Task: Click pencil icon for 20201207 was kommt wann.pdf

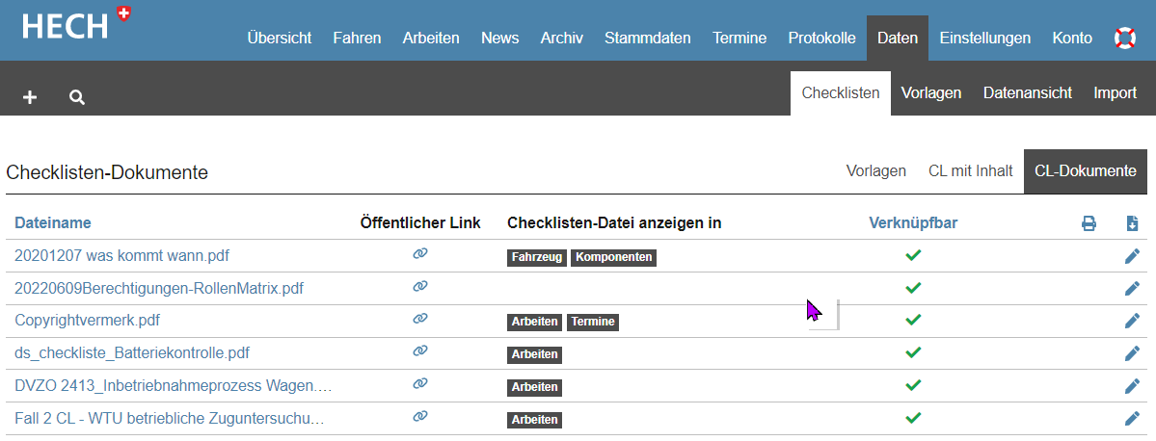Action: (x=1132, y=256)
